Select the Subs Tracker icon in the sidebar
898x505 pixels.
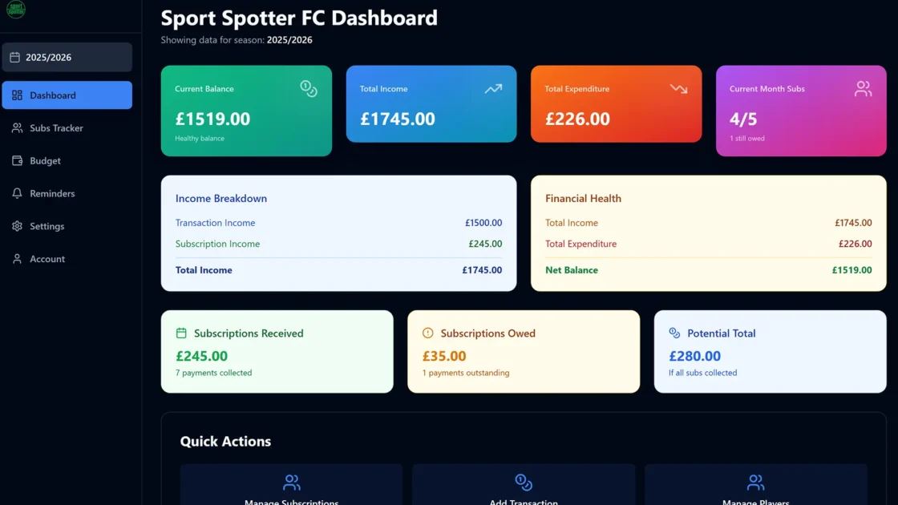[18, 128]
